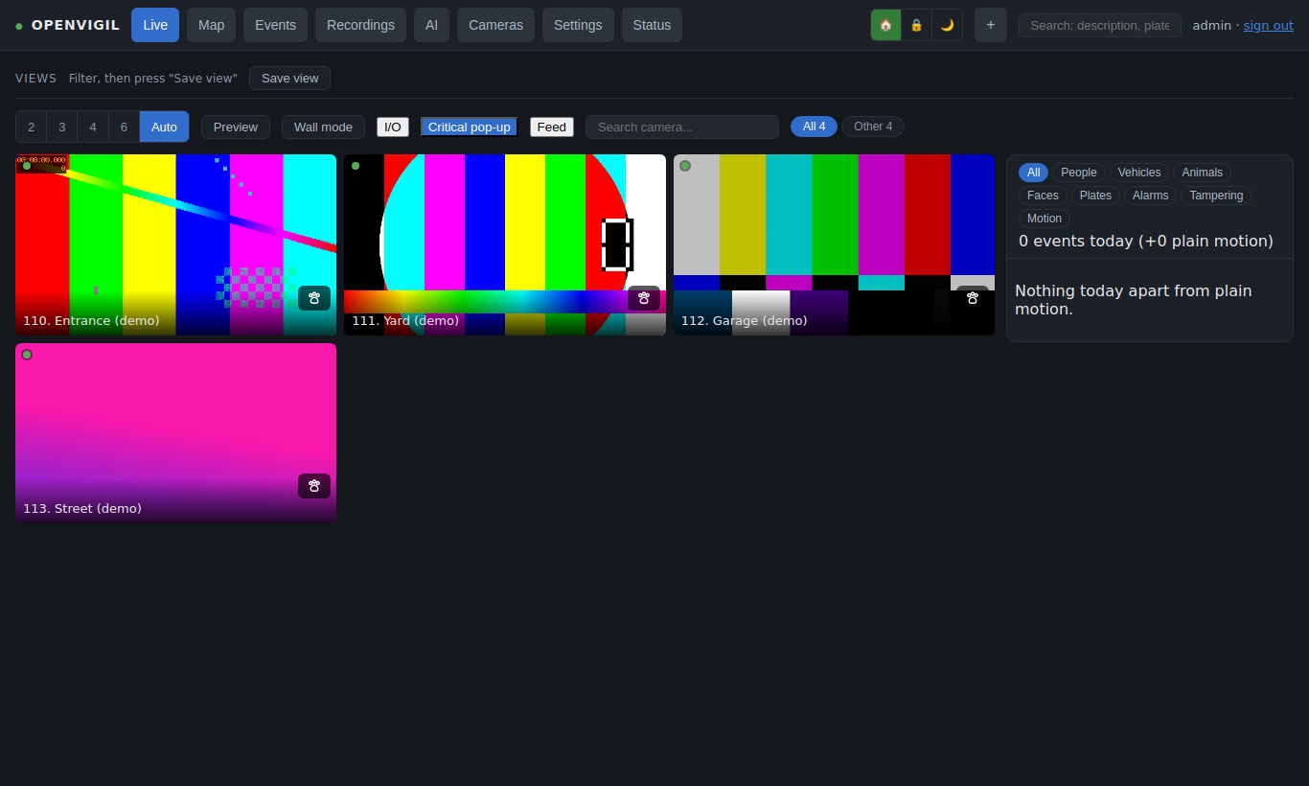Click the admin username text
Viewport: 1309px width, 786px height.
pyautogui.click(x=1211, y=25)
